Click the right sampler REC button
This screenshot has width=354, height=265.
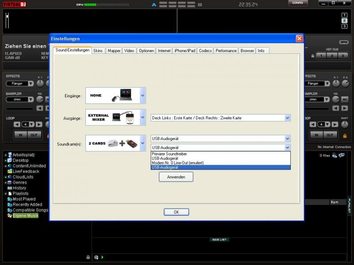click(x=345, y=99)
